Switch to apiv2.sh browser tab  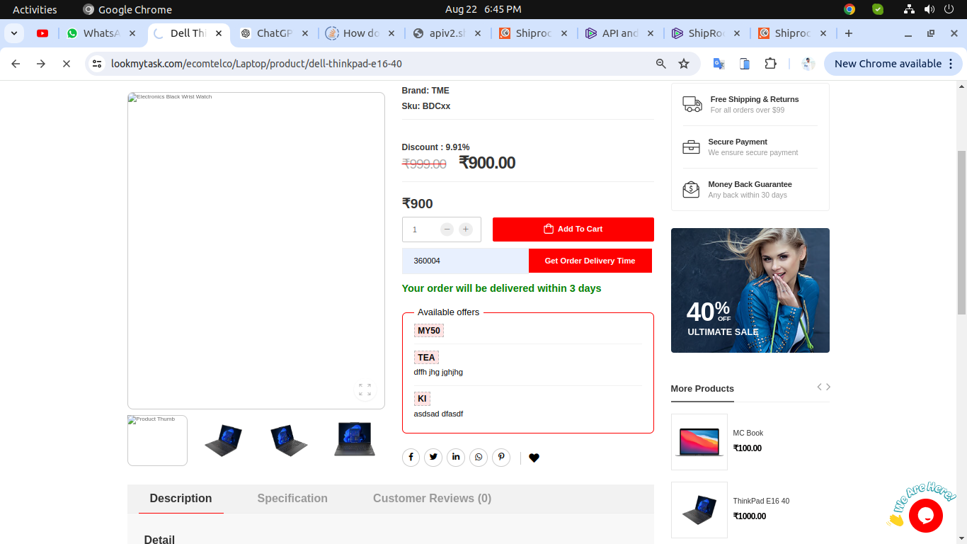pos(447,33)
